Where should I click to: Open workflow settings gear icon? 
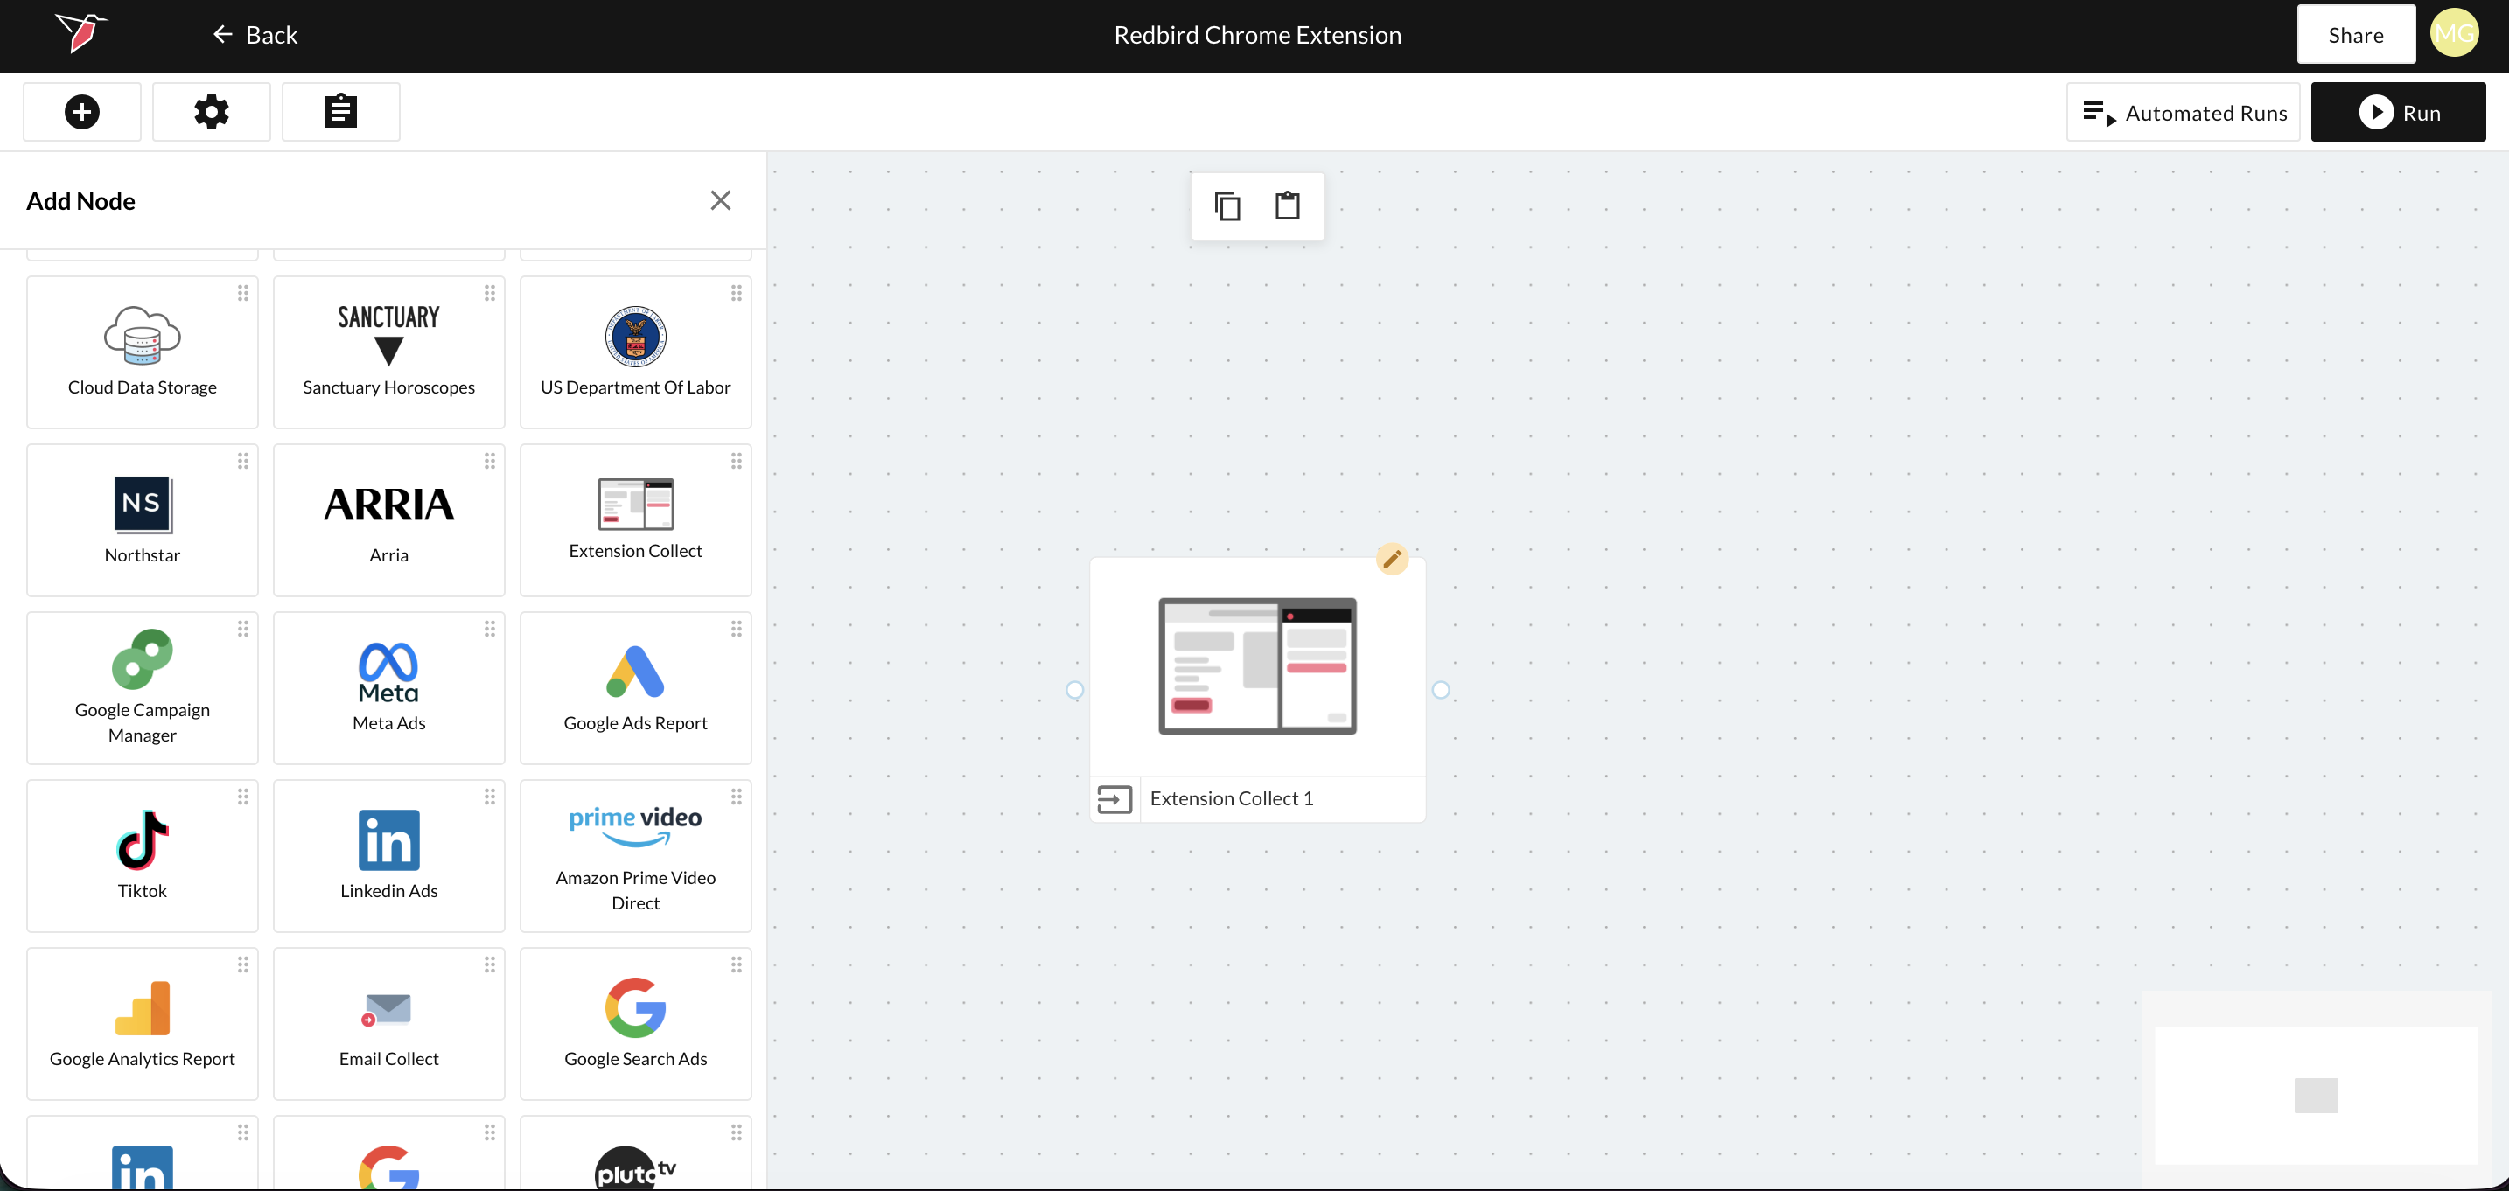point(212,112)
